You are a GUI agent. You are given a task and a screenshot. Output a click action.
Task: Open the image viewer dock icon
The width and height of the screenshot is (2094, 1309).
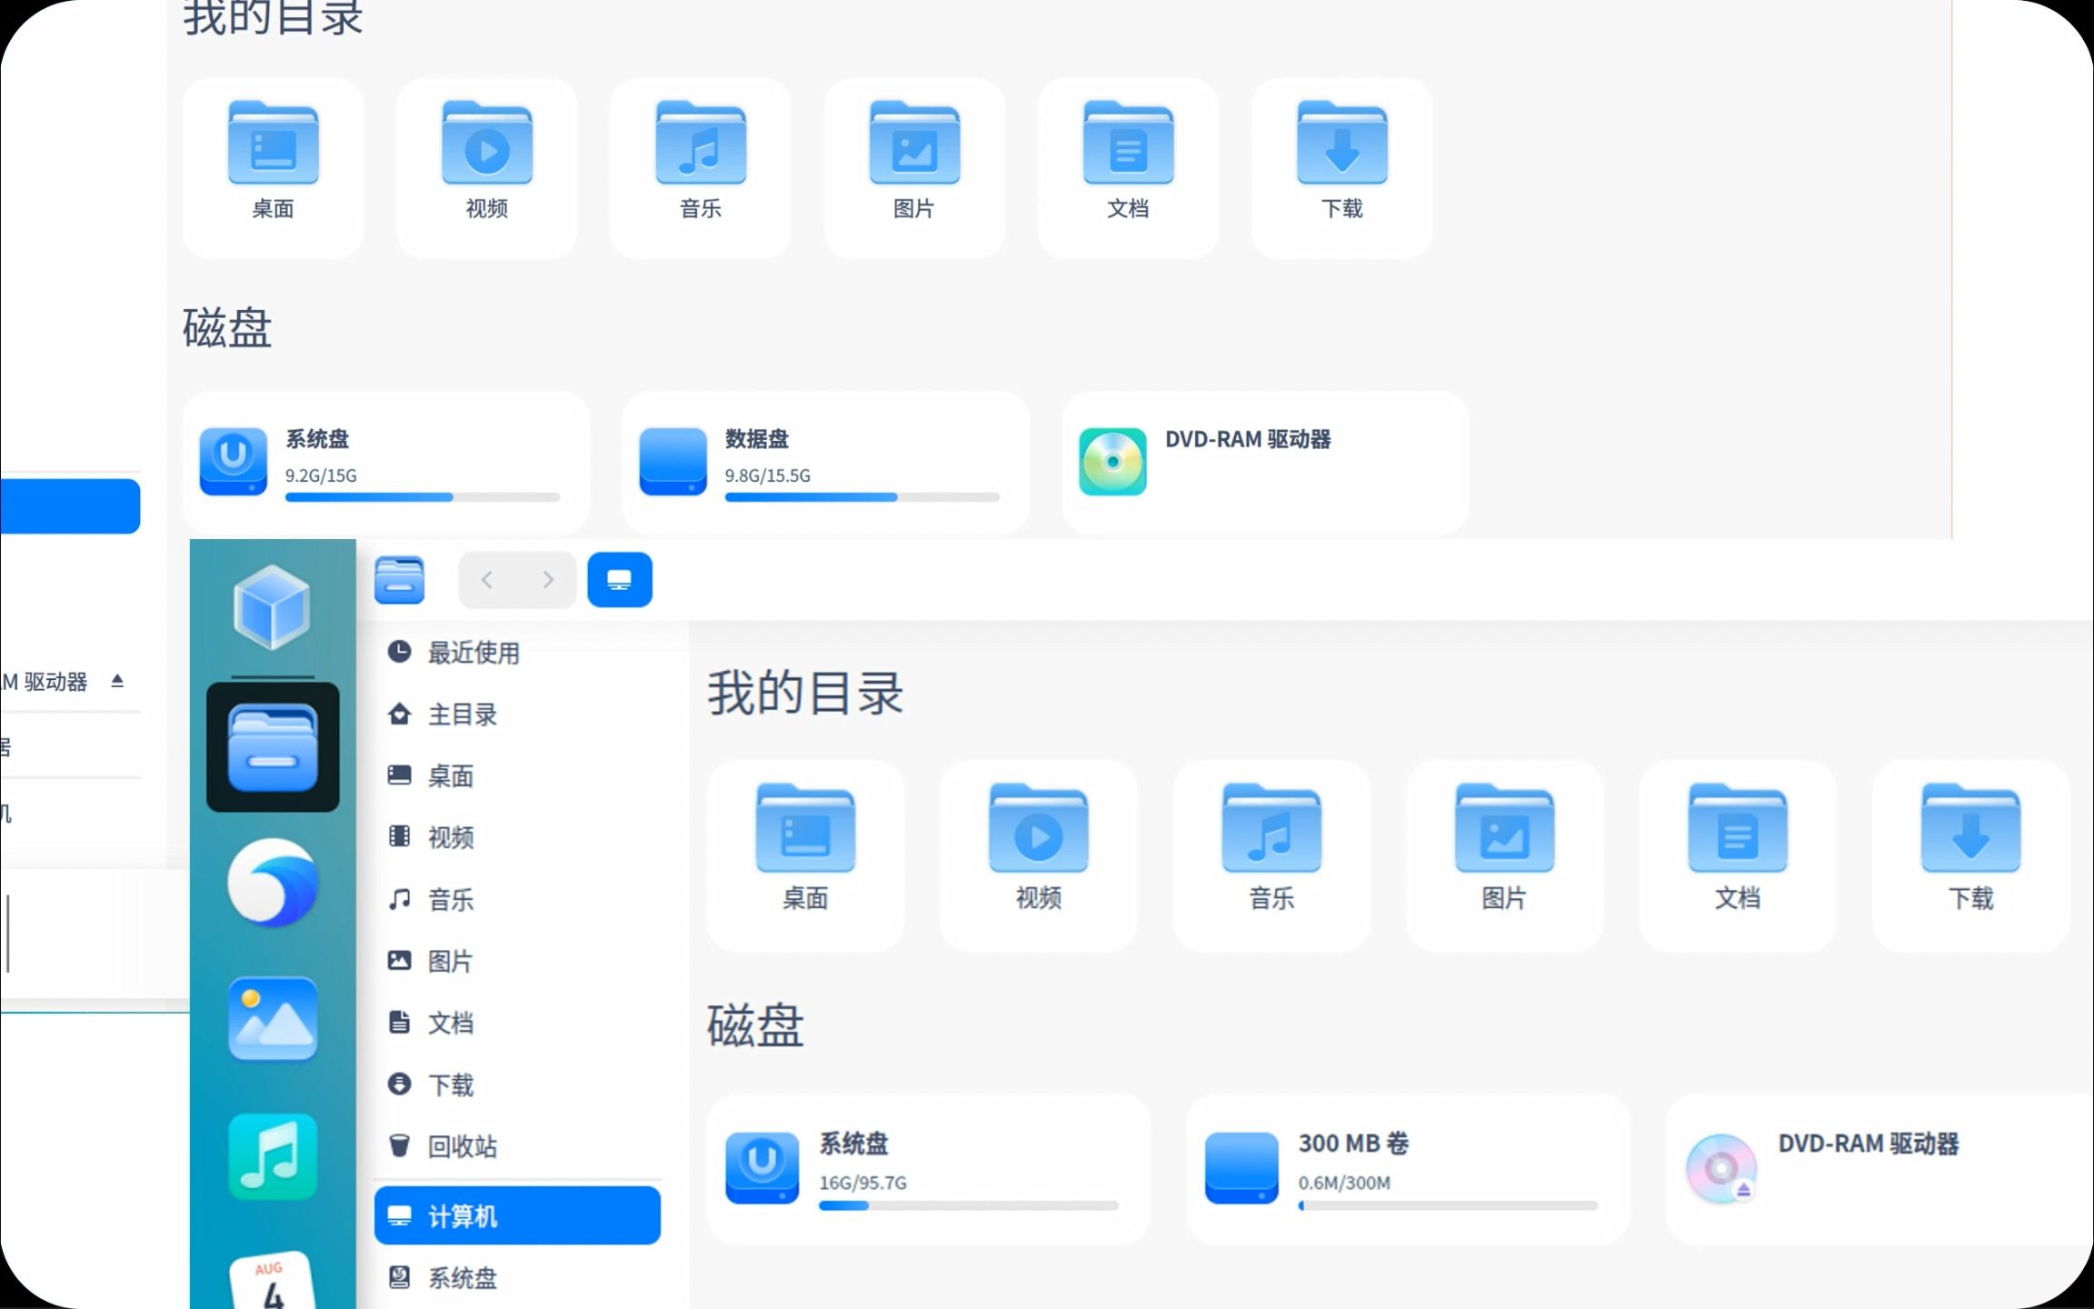pos(273,1019)
